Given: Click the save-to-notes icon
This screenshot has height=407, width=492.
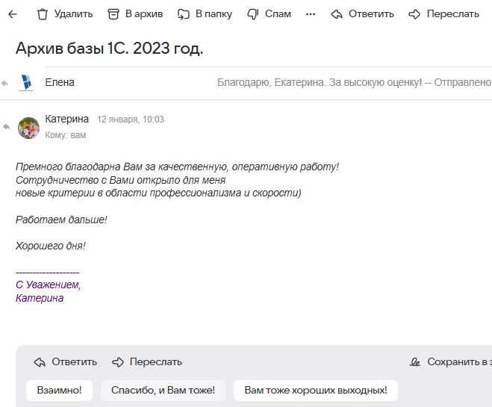Looking at the screenshot, I should (x=415, y=362).
